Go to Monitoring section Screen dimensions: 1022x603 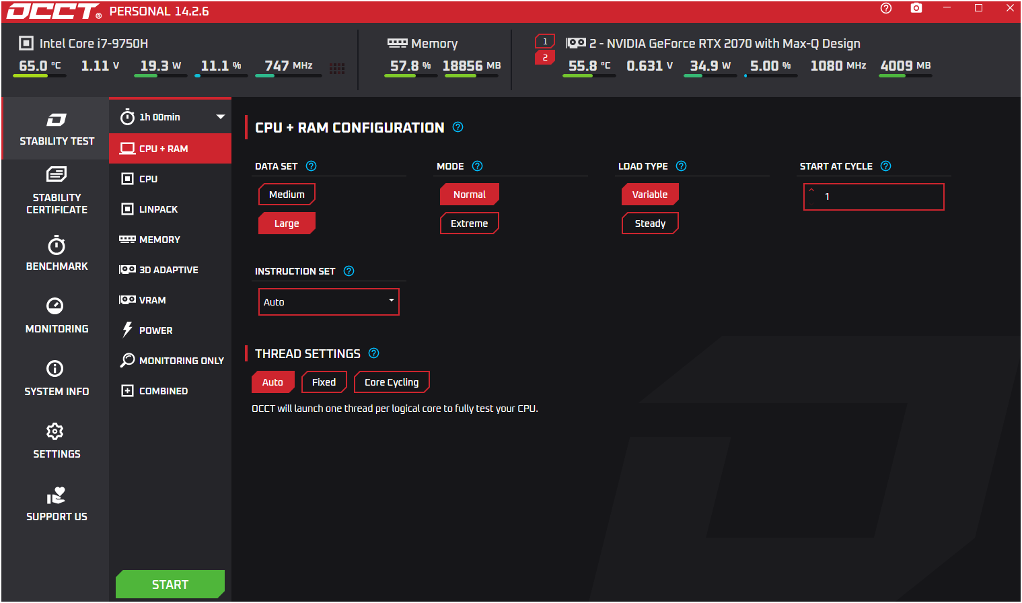tap(57, 316)
